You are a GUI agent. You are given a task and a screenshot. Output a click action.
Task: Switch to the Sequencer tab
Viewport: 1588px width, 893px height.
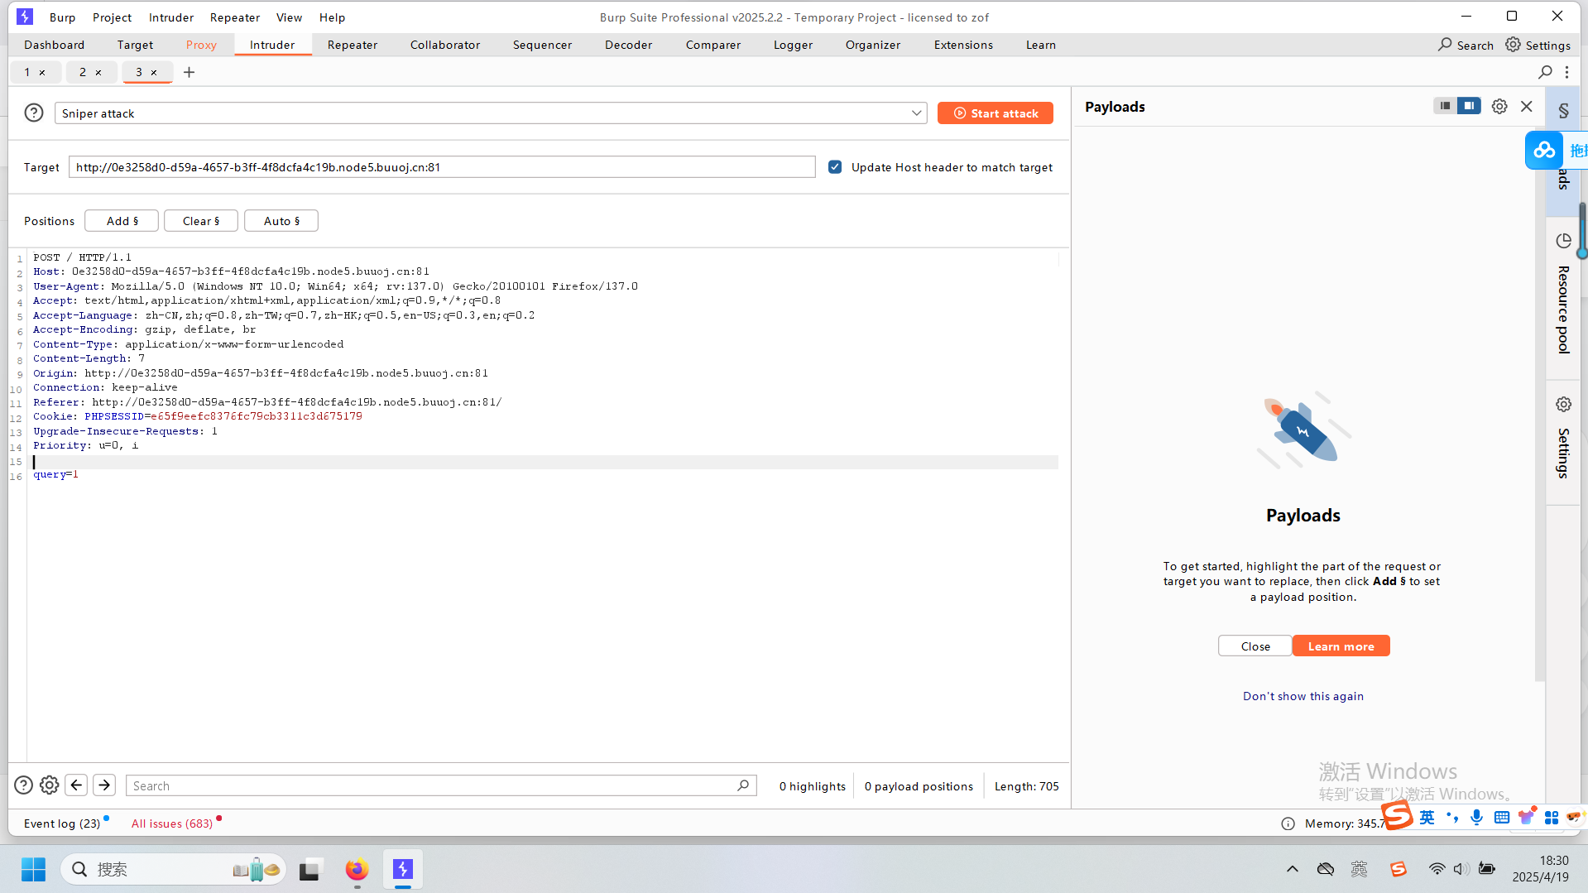pyautogui.click(x=542, y=45)
